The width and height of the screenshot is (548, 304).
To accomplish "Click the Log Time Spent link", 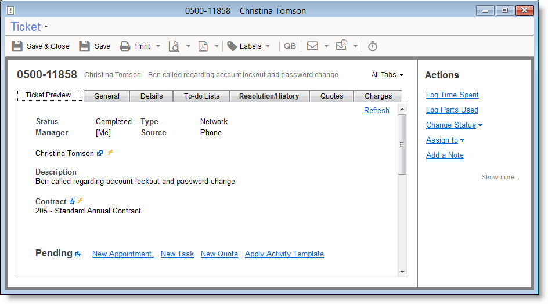I will point(452,95).
